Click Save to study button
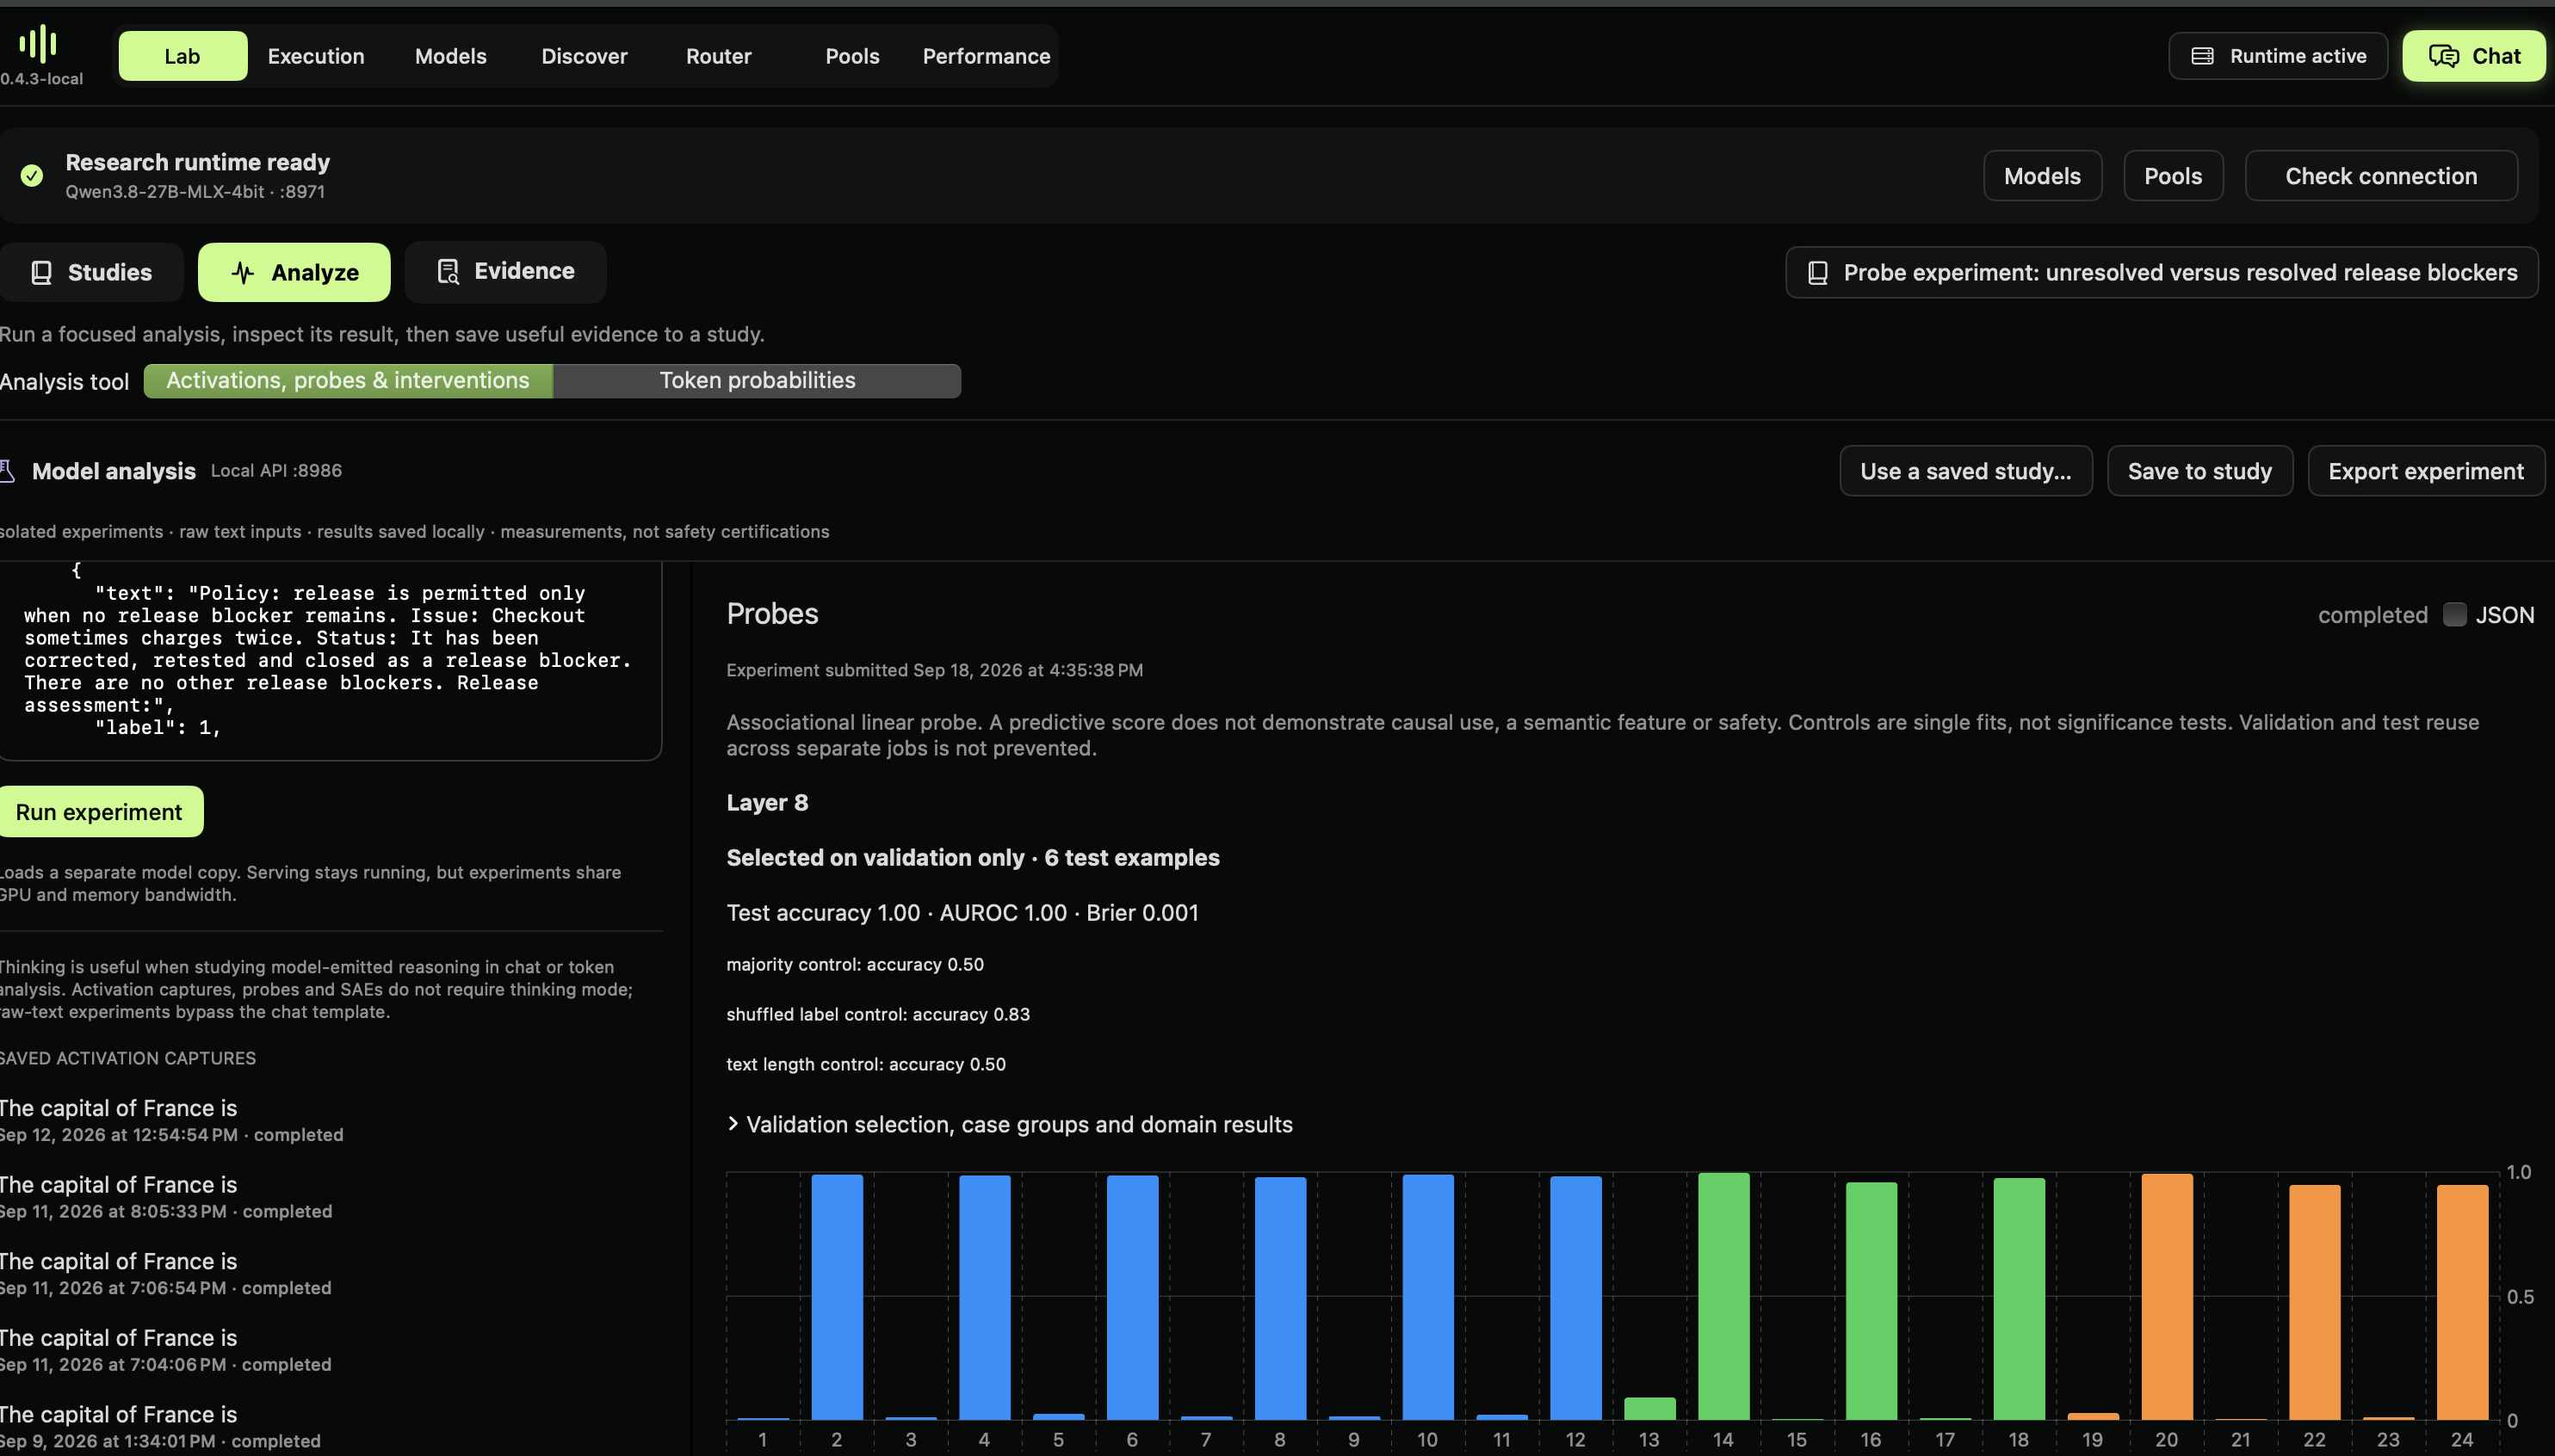The width and height of the screenshot is (2555, 1456). pyautogui.click(x=2199, y=471)
